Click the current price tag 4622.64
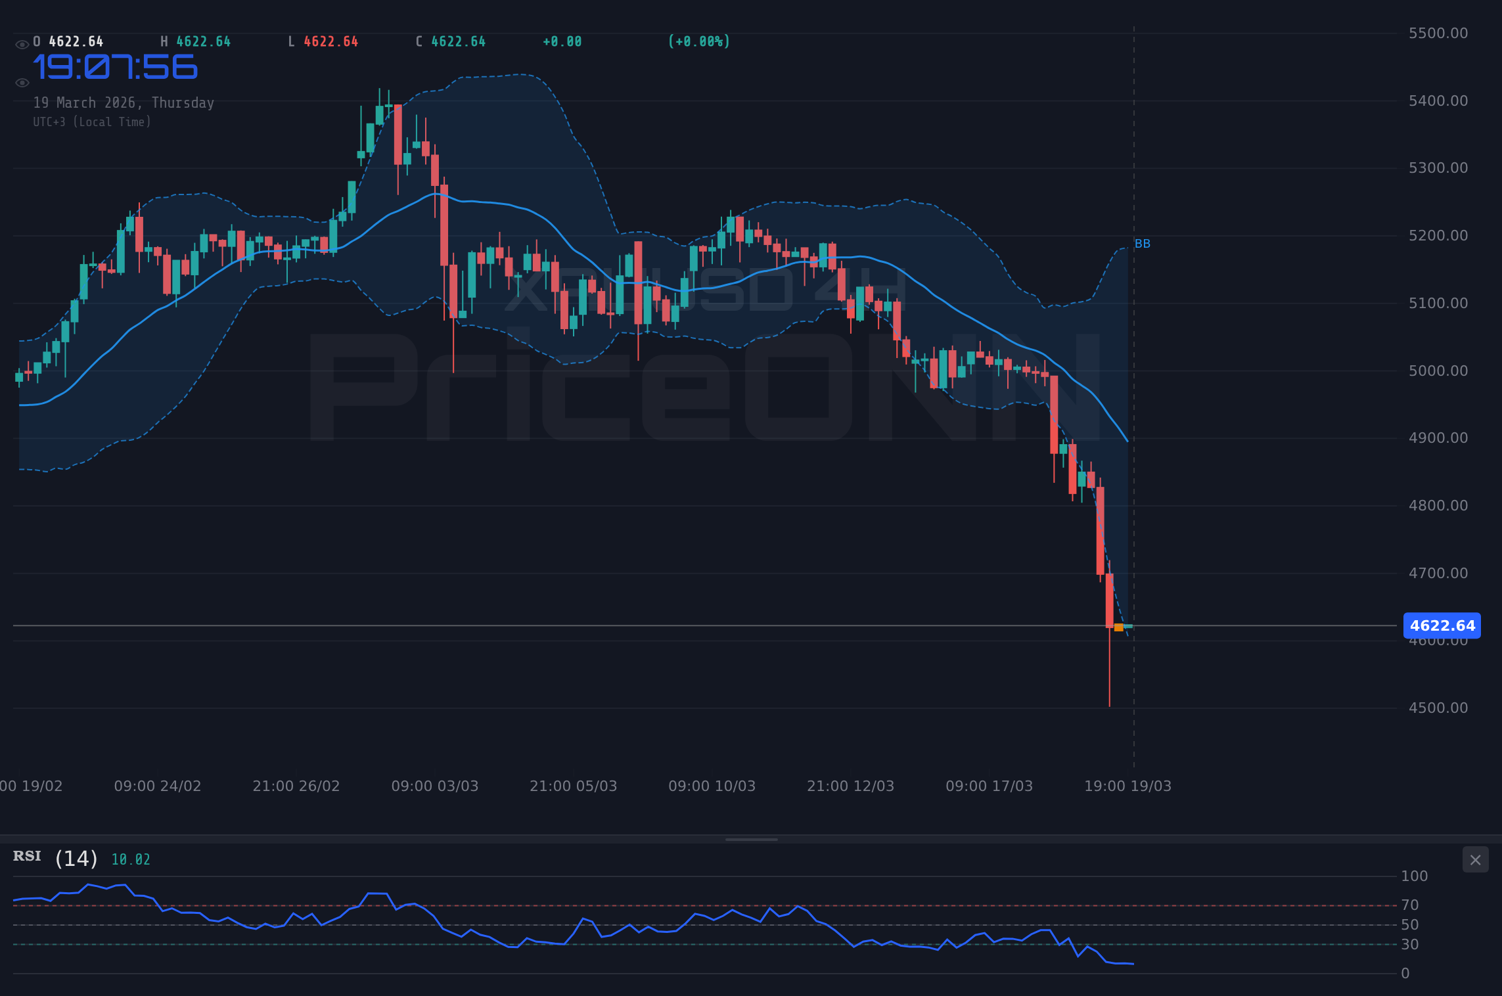The width and height of the screenshot is (1502, 996). pyautogui.click(x=1442, y=626)
